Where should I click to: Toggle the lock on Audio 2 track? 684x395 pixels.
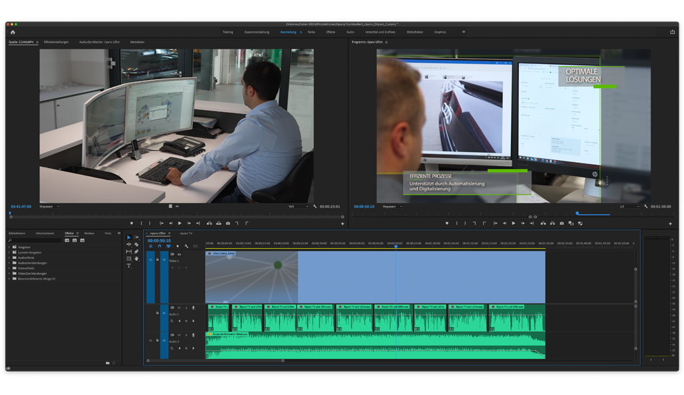point(157,340)
